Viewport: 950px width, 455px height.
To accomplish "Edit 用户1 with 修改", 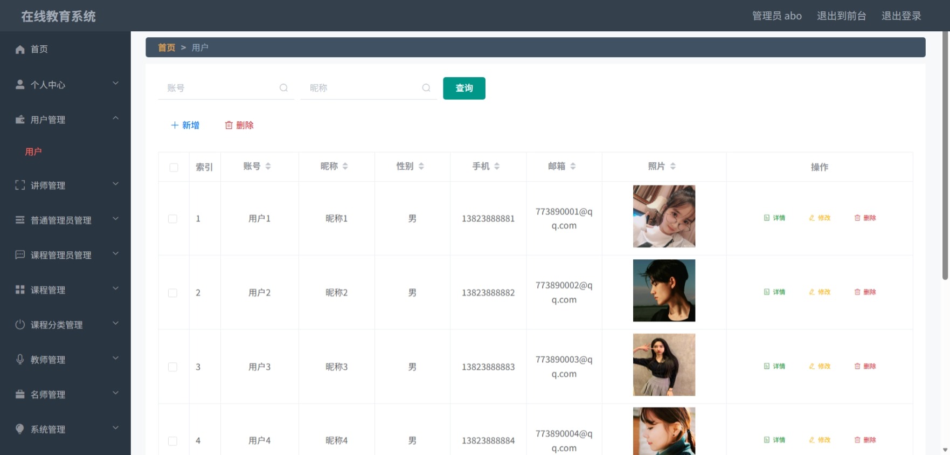I will [x=820, y=218].
